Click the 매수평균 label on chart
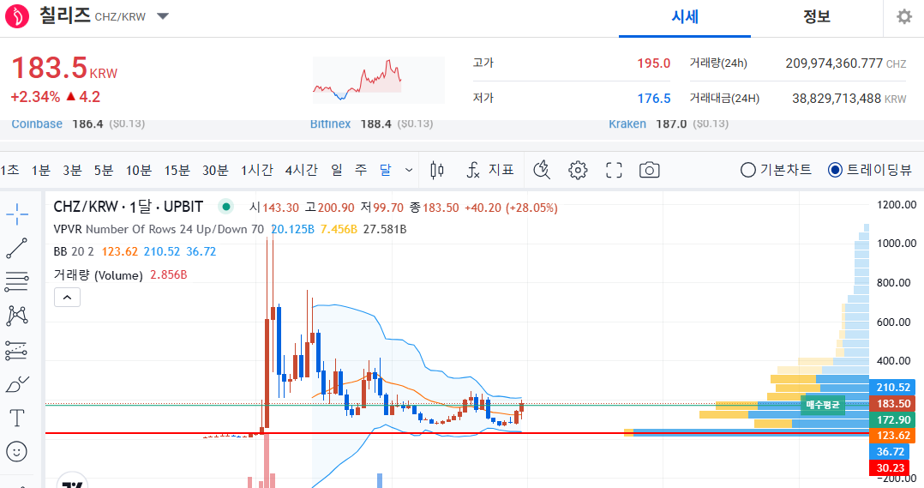 tap(823, 405)
